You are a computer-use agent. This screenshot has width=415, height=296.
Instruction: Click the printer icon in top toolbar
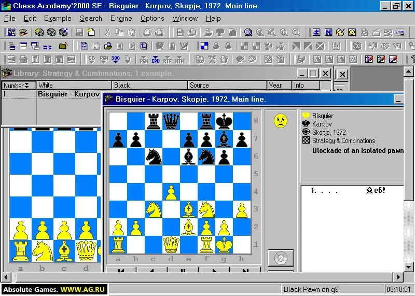pos(147,32)
